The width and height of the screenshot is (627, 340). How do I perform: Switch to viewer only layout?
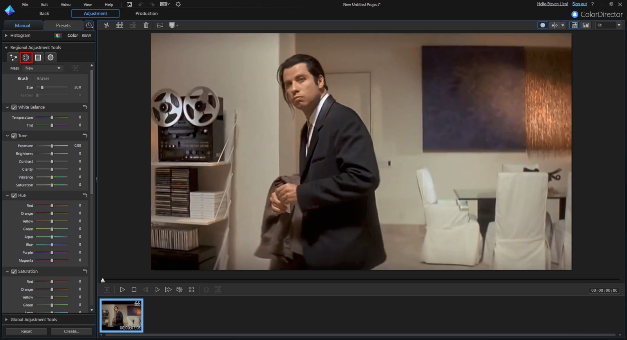pyautogui.click(x=586, y=25)
